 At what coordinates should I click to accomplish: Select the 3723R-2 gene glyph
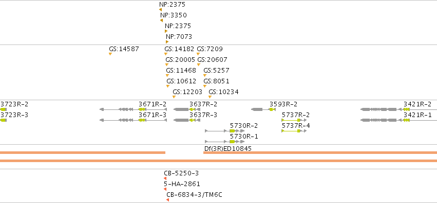point(4,109)
